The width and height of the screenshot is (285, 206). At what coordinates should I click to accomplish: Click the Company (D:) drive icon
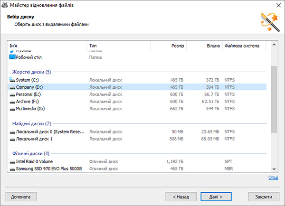pos(12,87)
